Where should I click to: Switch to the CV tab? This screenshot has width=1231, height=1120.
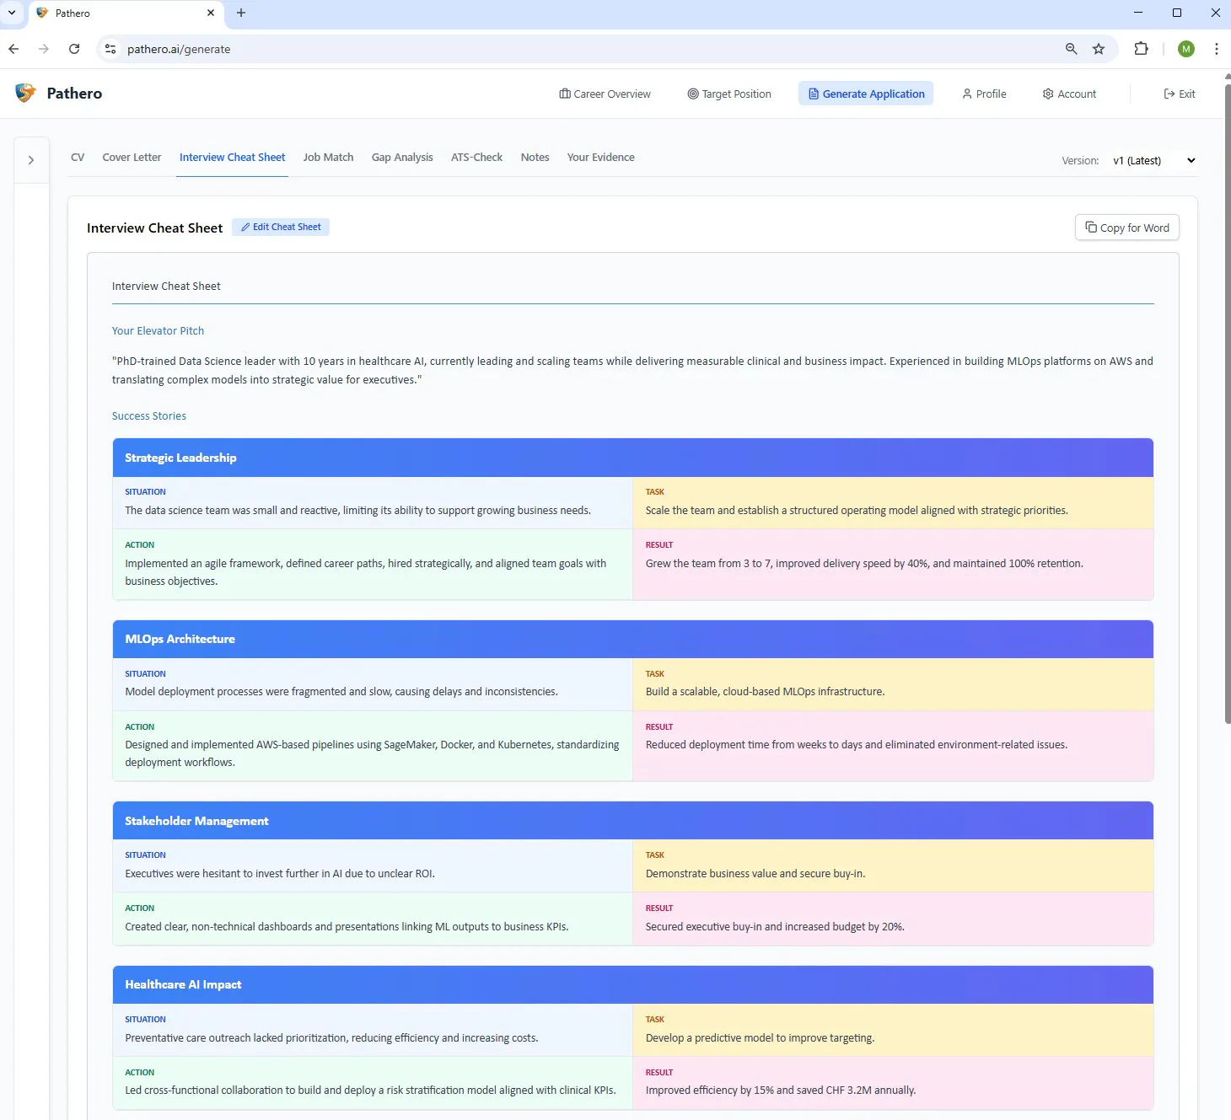[x=78, y=158]
